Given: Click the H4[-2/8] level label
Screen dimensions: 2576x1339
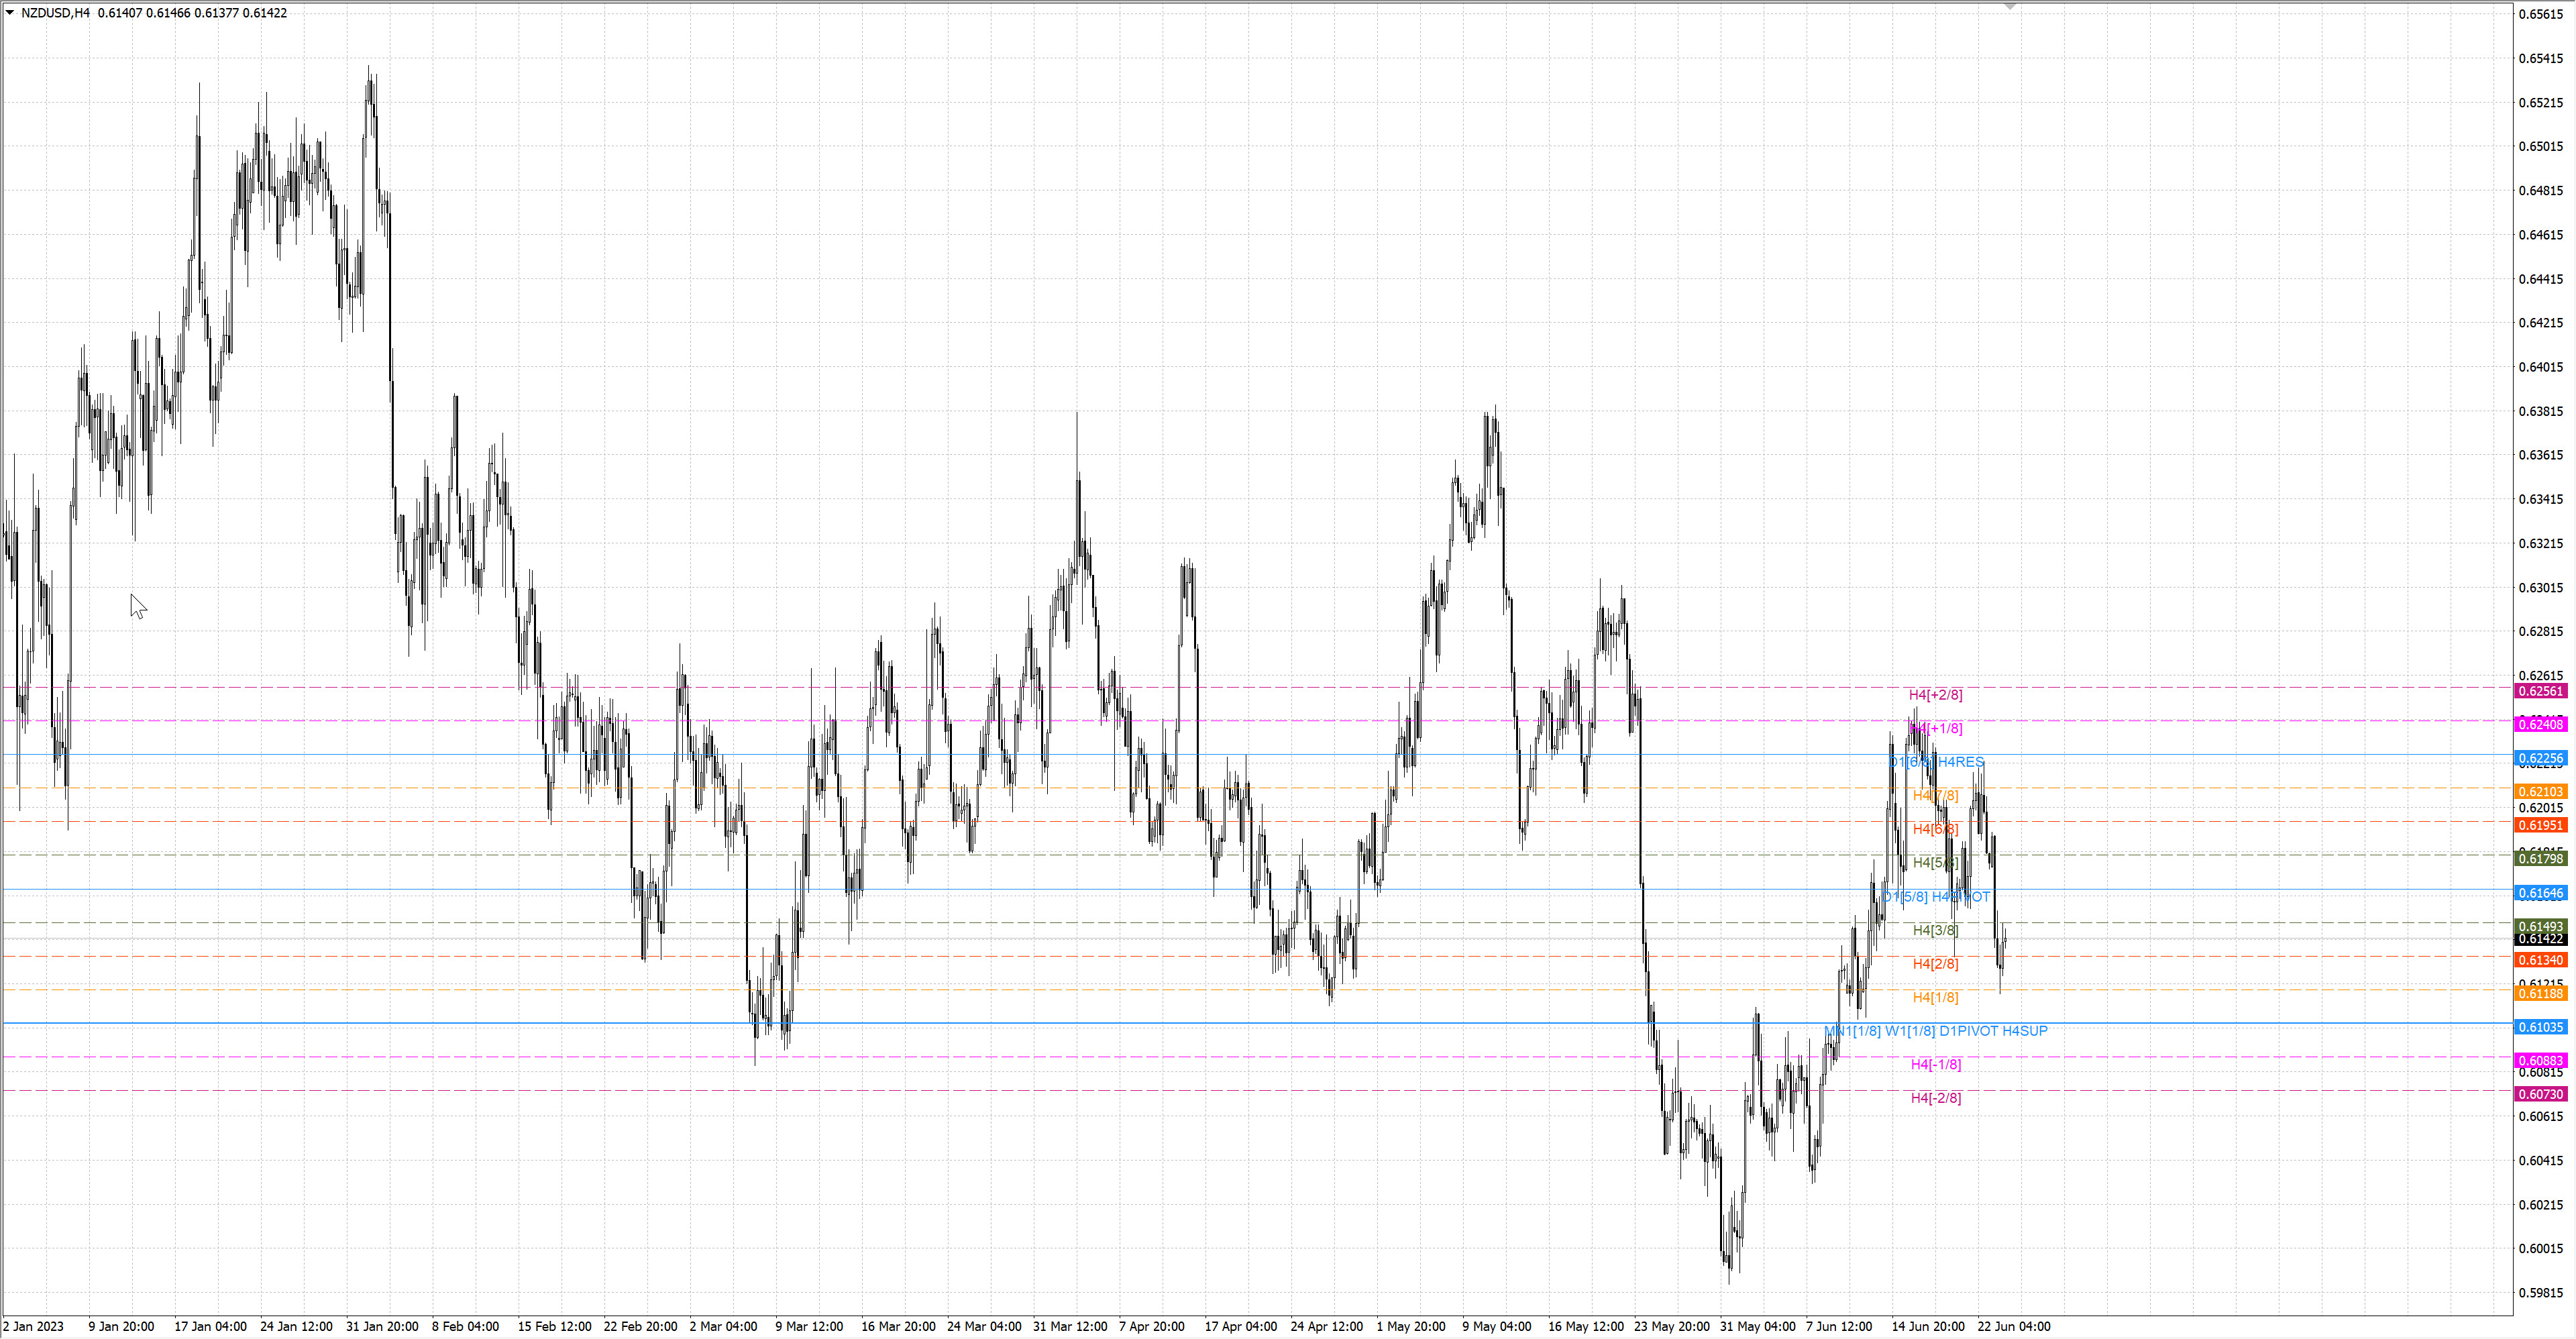Looking at the screenshot, I should point(1936,1098).
